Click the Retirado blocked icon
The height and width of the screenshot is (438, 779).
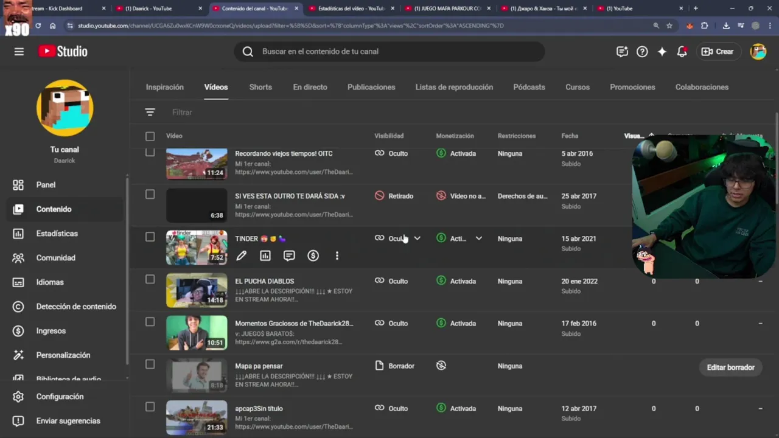tap(380, 196)
